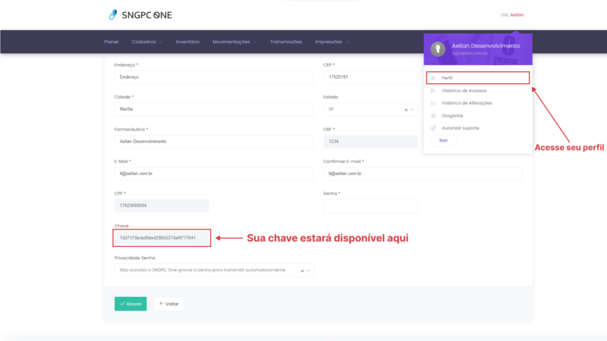The height and width of the screenshot is (341, 607).
Task: Click the user avatar in profile panel
Action: (436, 48)
